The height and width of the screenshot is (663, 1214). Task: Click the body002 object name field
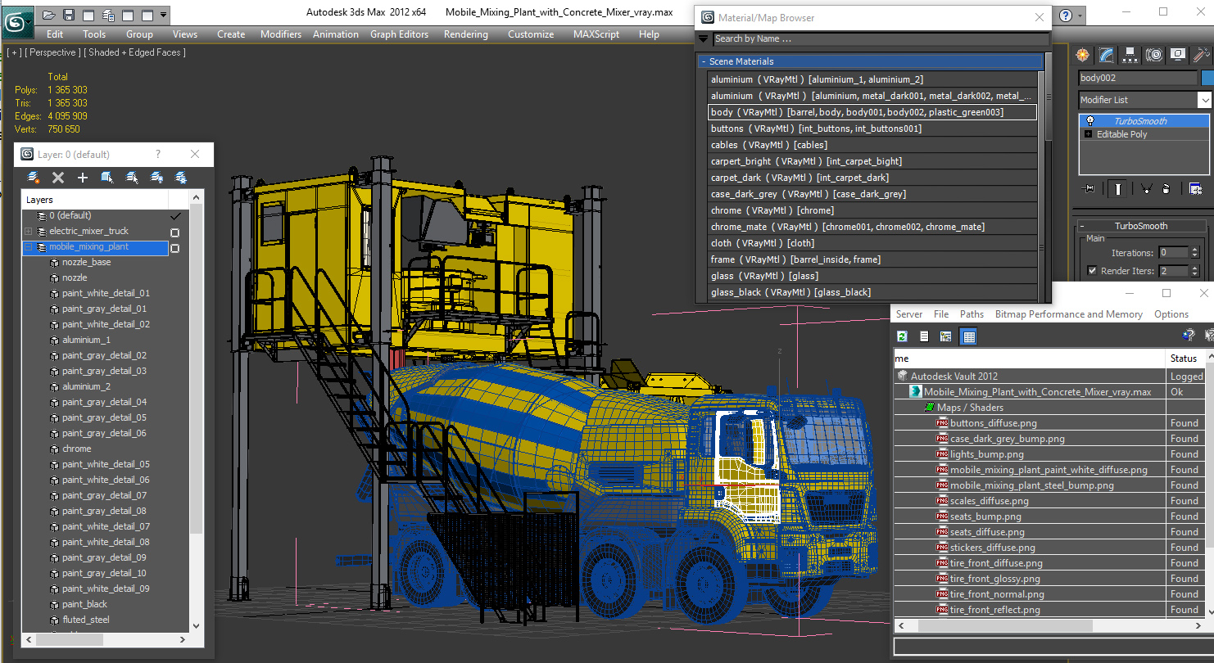pos(1138,79)
